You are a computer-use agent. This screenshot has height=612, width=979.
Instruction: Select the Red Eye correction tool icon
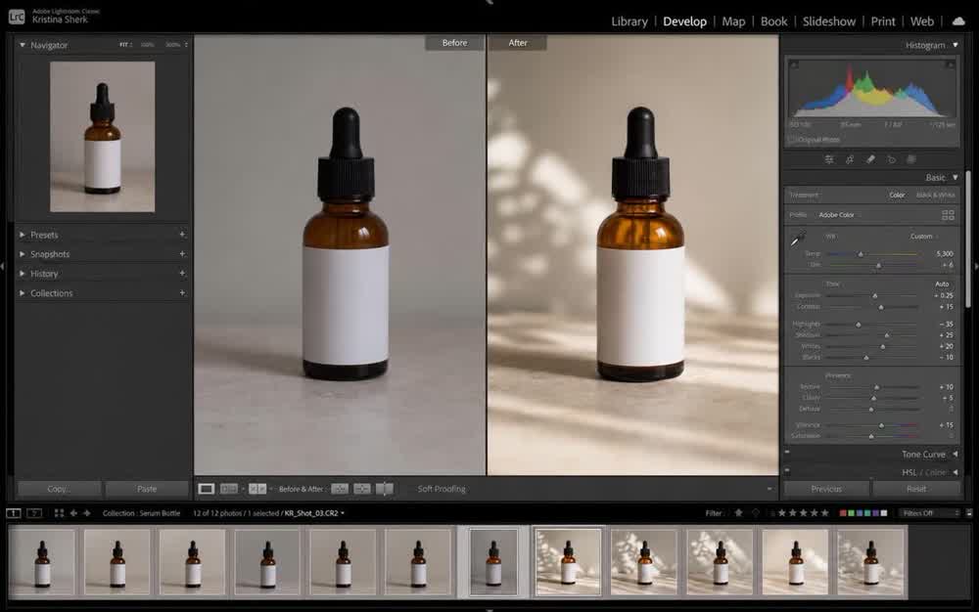tap(891, 159)
